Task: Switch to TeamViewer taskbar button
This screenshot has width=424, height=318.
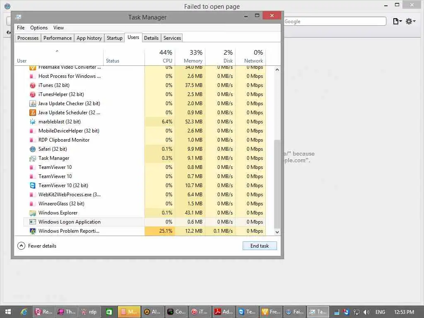Action: coord(247,312)
